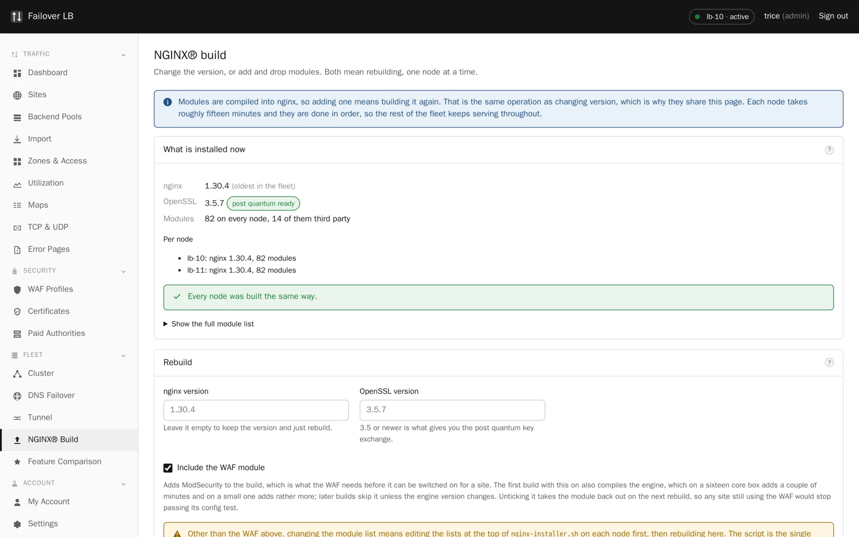Screen dimensions: 859x537
Task: Click 'lb-10: nginx 1.30.4, 82 modules'
Action: (x=241, y=258)
